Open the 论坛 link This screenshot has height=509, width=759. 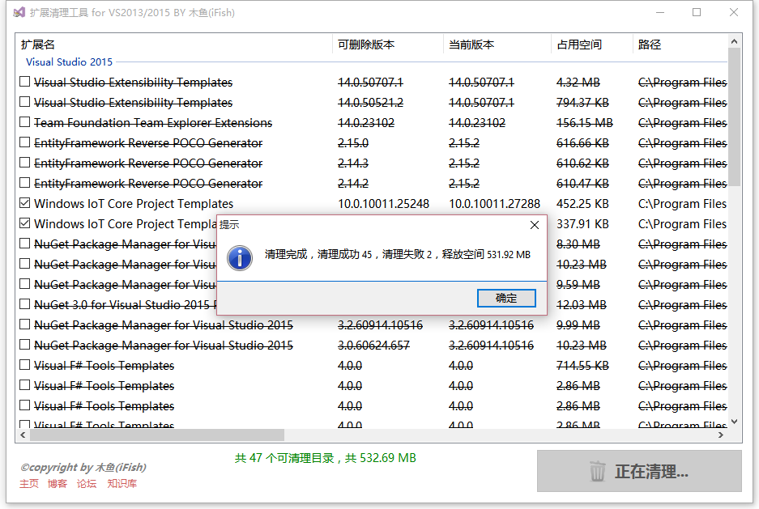(87, 485)
